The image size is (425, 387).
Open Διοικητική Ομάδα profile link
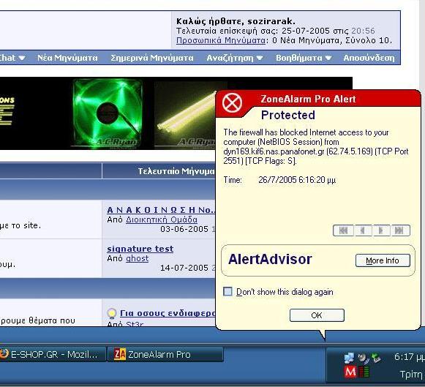click(162, 219)
